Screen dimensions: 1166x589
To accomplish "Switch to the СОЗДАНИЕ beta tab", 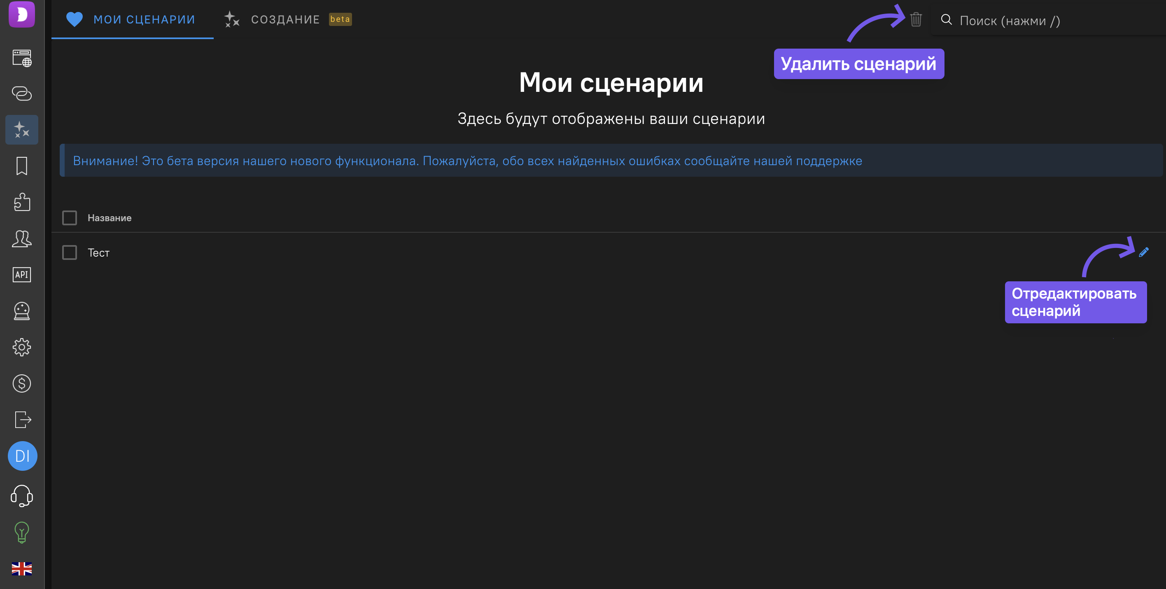I will 286,19.
